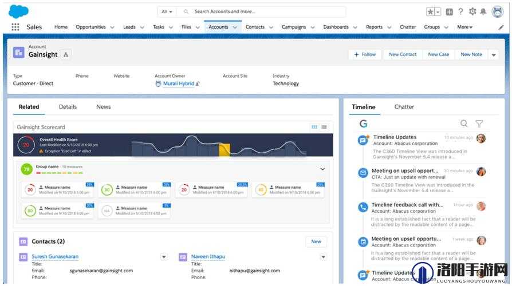Click the Gainsight G logo in timeline
The height and width of the screenshot is (286, 512).
point(364,124)
